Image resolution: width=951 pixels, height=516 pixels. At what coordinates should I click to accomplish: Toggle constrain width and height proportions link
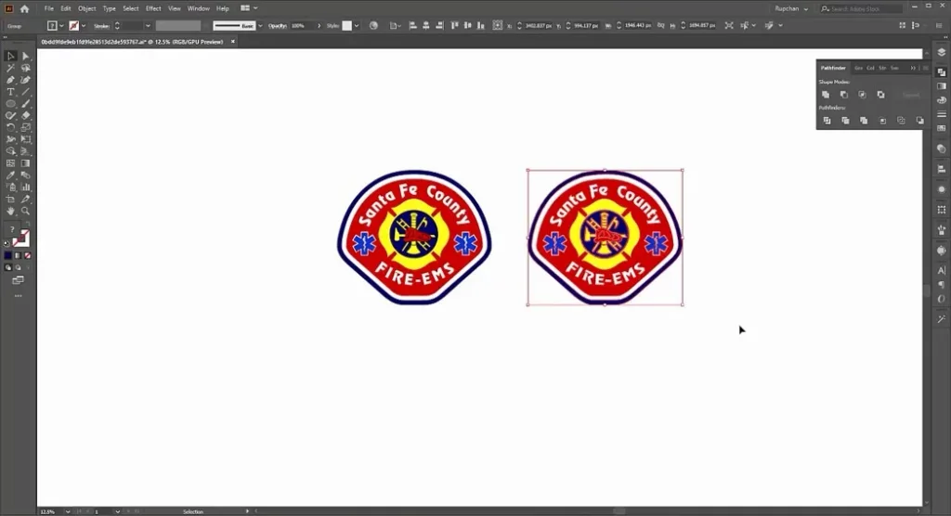coord(660,25)
